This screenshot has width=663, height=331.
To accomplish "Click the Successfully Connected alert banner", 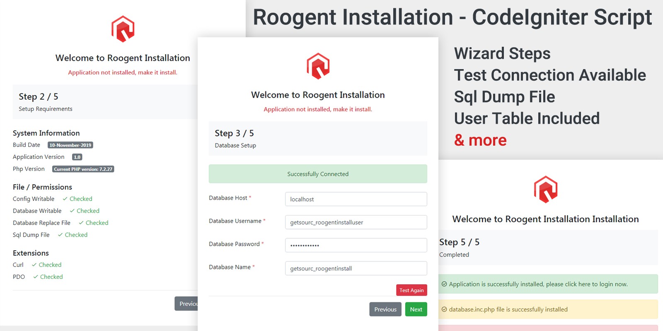I will point(318,174).
